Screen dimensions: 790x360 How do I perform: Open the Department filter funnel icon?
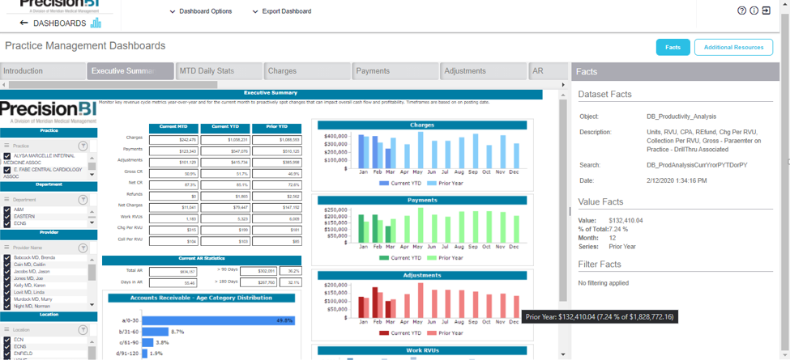pyautogui.click(x=83, y=200)
